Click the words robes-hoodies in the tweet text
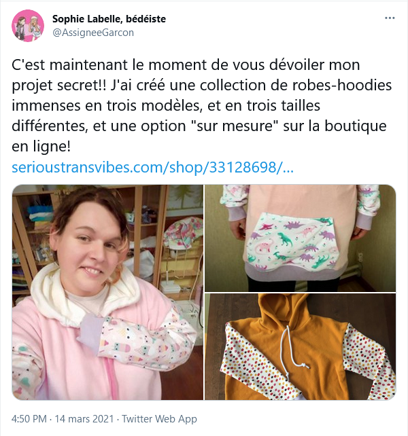Image resolution: width=408 pixels, height=436 pixels. tap(342, 85)
